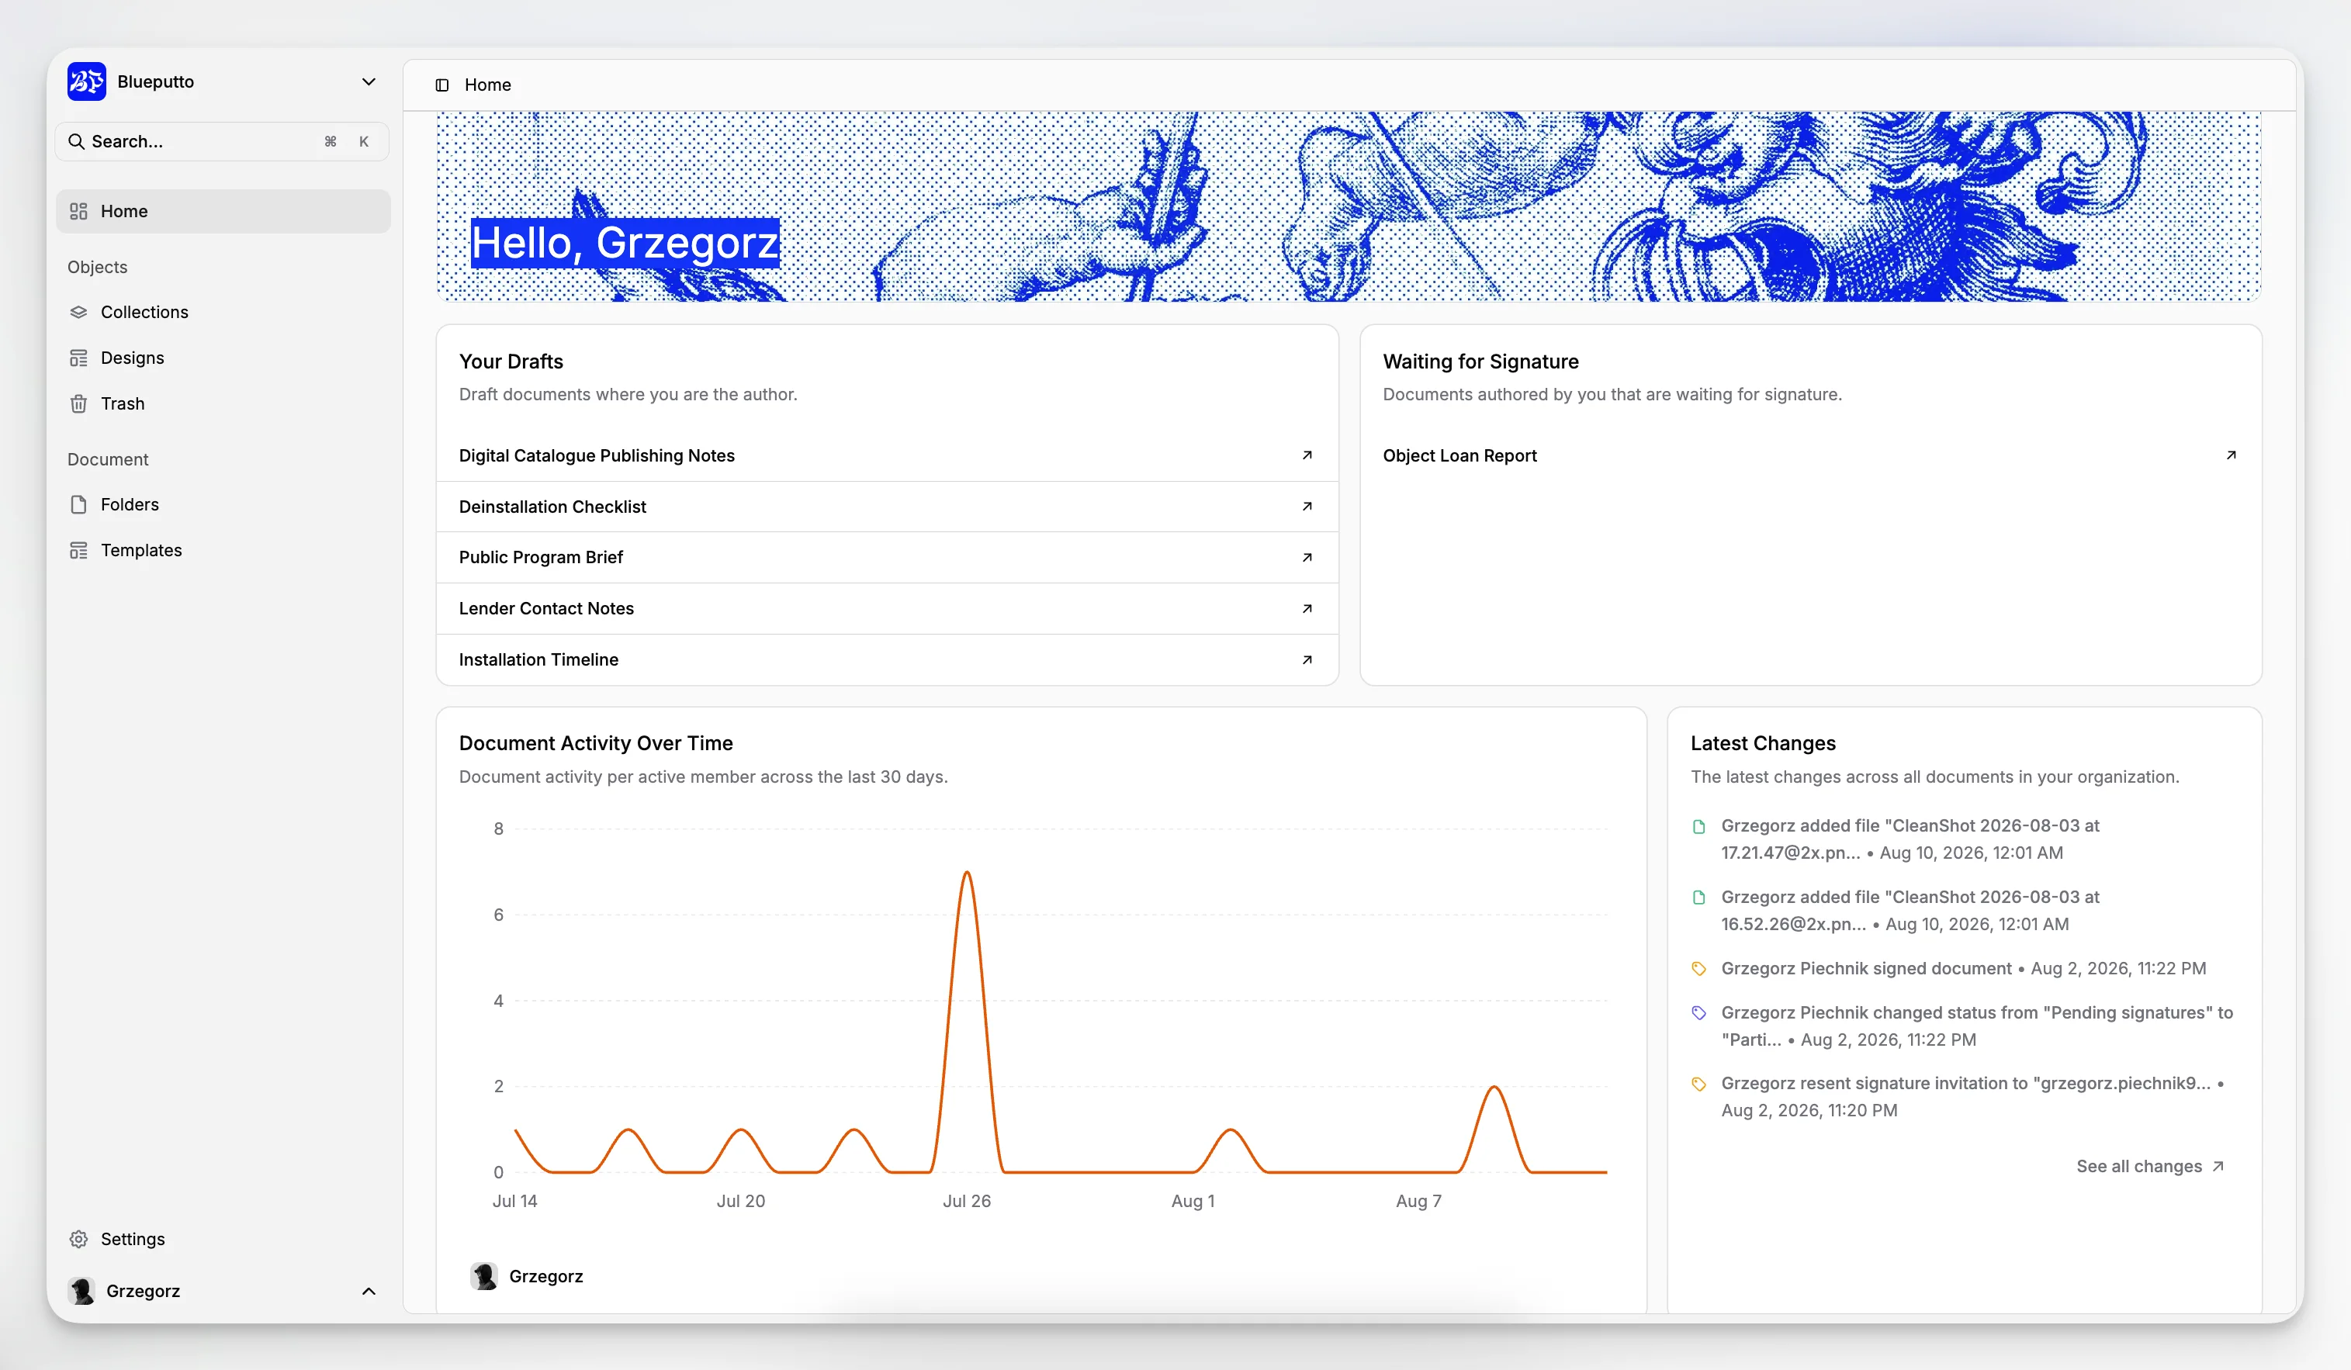Open Lender Contact Notes draft
Viewport: 2351px width, 1370px height.
[886, 608]
